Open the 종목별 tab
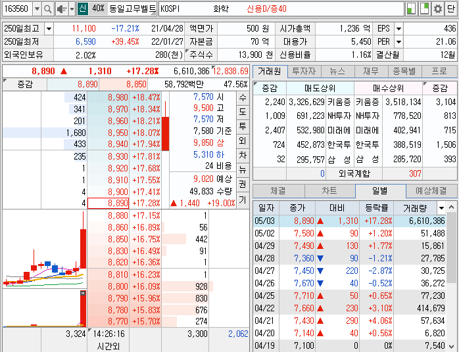The height and width of the screenshot is (352, 459). click(x=404, y=72)
